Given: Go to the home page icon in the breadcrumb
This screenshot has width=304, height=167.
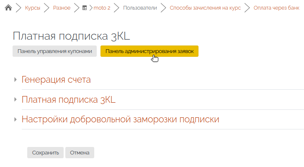Looking at the screenshot, I should click(8, 8).
